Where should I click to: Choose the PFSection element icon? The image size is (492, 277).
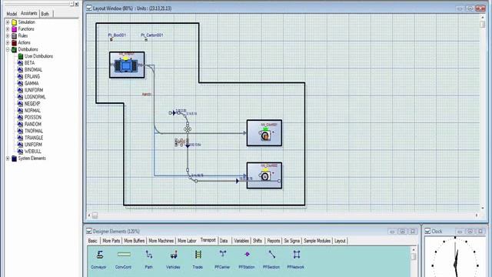click(271, 255)
